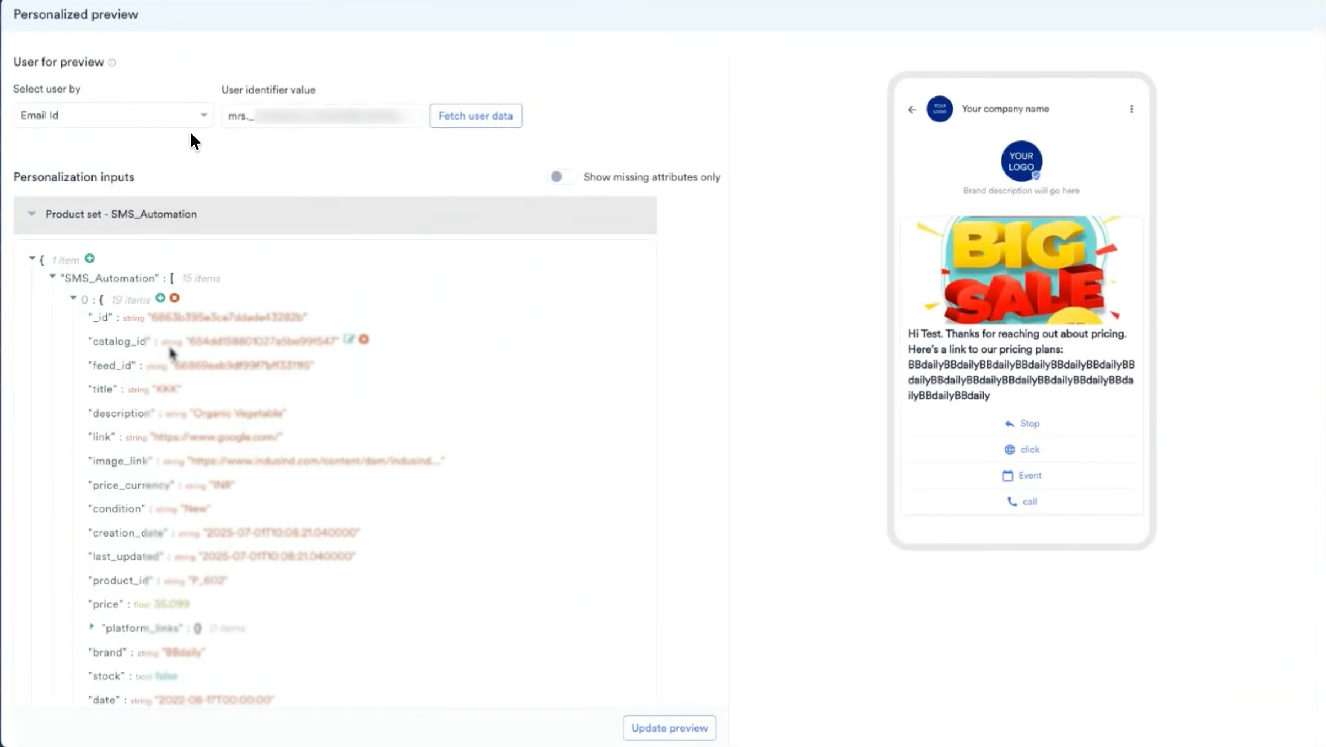Click the Fetch user data button
The height and width of the screenshot is (747, 1326).
click(x=476, y=116)
